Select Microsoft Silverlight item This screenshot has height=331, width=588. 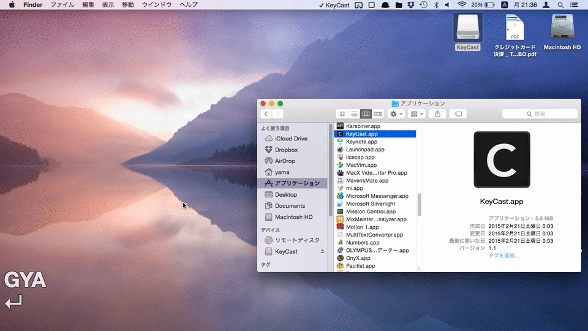[x=375, y=204]
